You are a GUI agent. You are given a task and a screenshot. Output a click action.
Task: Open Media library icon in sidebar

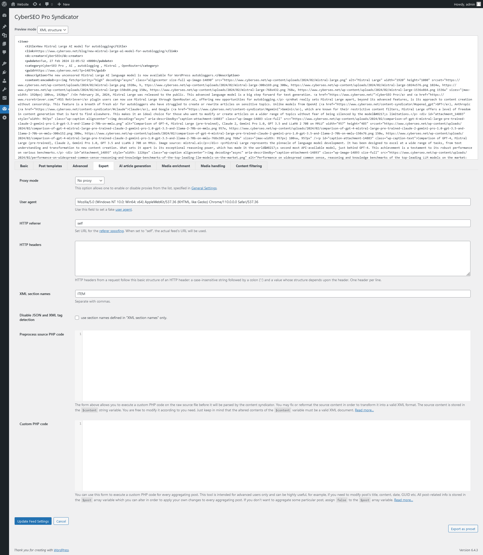click(x=4, y=35)
